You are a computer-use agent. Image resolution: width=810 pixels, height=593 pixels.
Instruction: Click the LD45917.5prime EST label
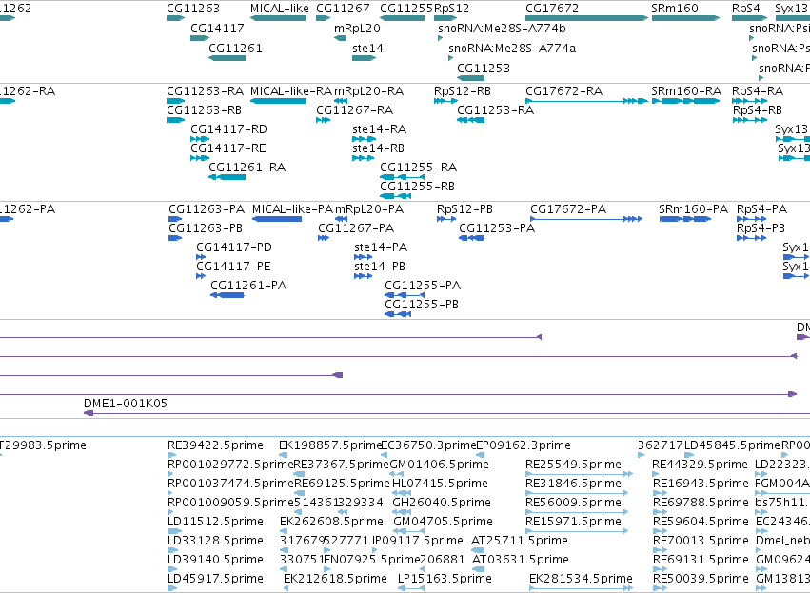tap(215, 579)
